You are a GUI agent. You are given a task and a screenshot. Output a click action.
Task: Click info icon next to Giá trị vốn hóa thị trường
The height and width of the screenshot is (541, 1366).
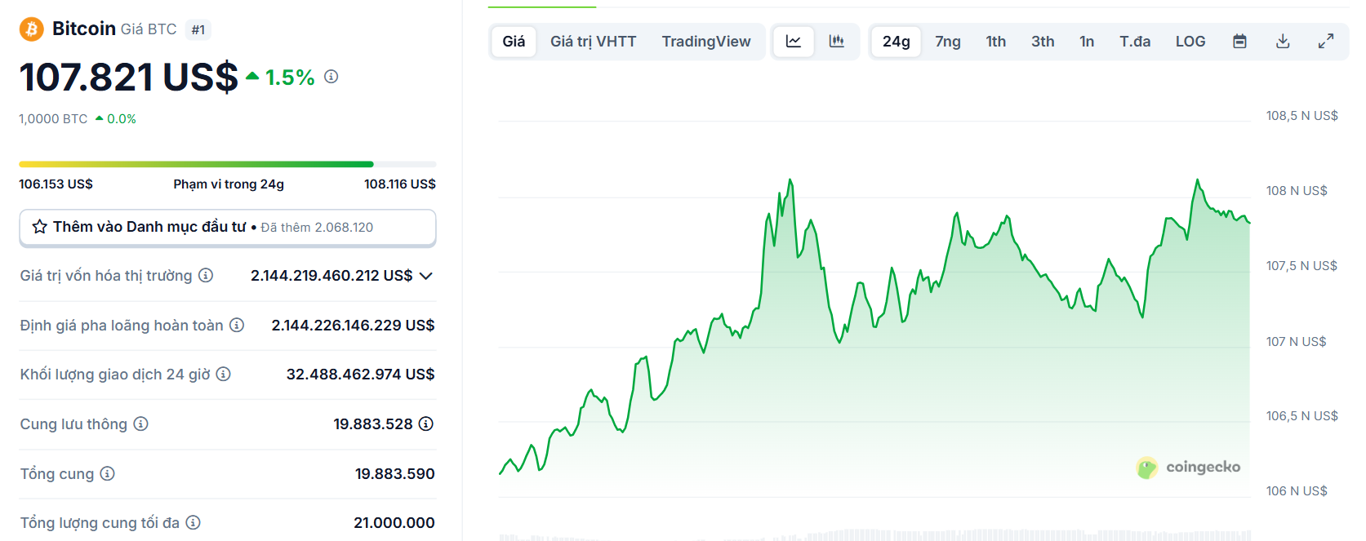(x=206, y=276)
